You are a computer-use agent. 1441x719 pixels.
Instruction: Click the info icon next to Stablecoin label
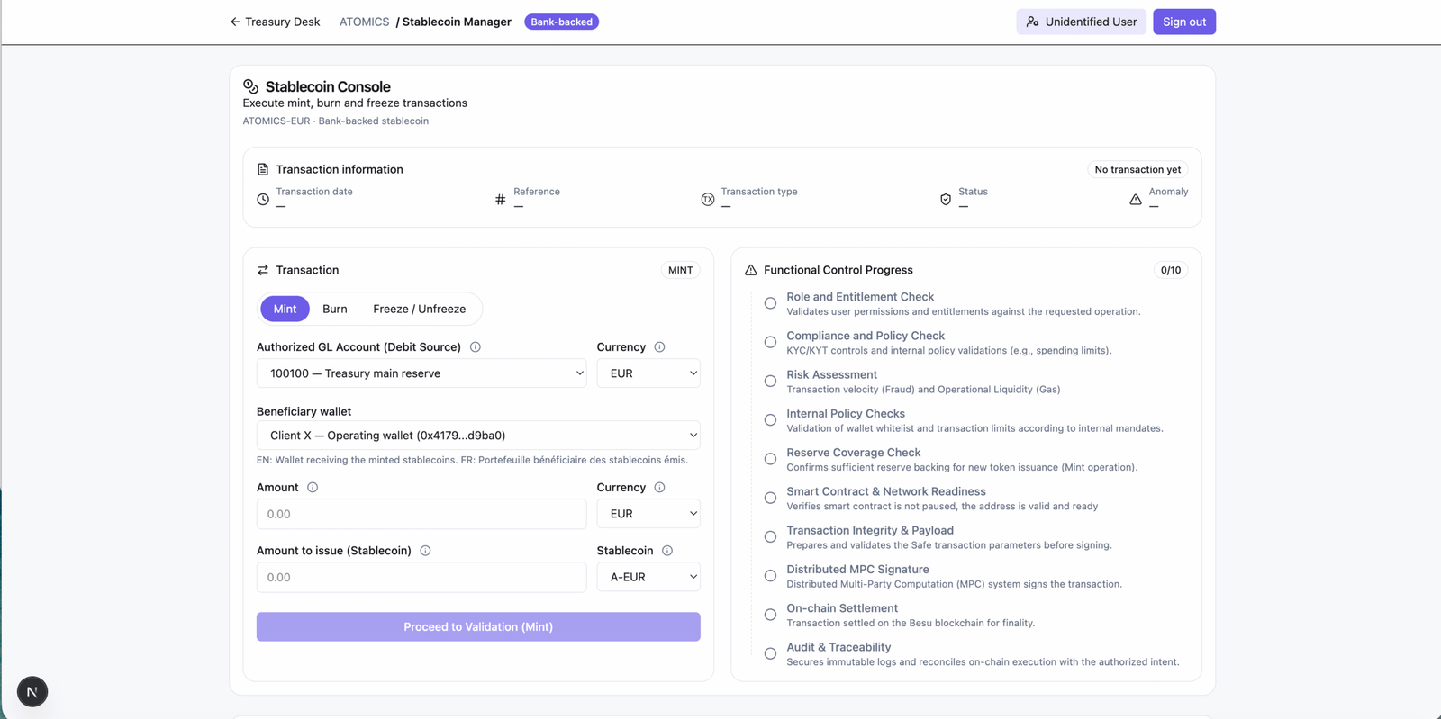point(667,551)
